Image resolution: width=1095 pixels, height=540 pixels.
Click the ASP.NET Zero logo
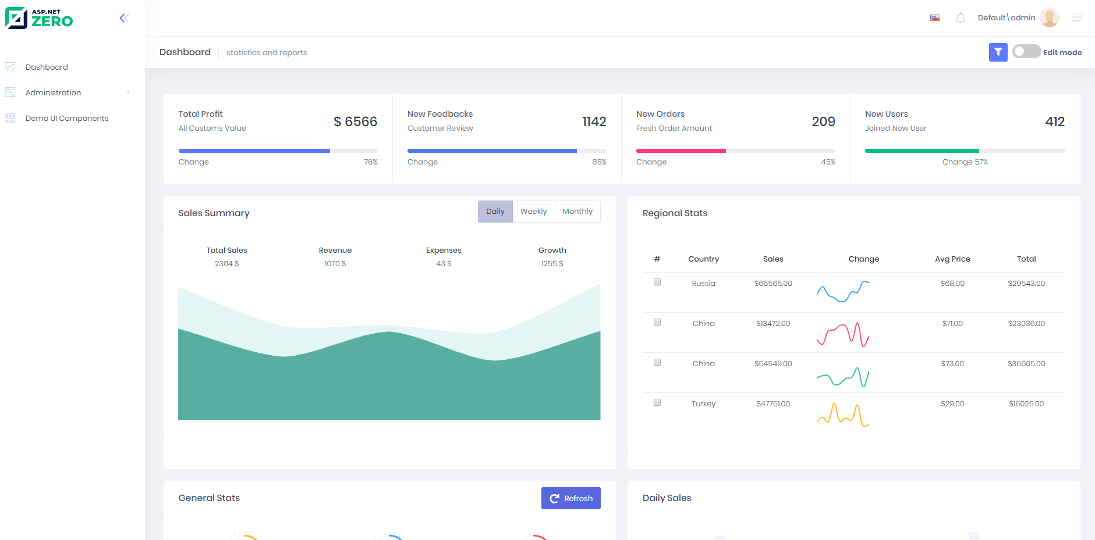pos(39,18)
